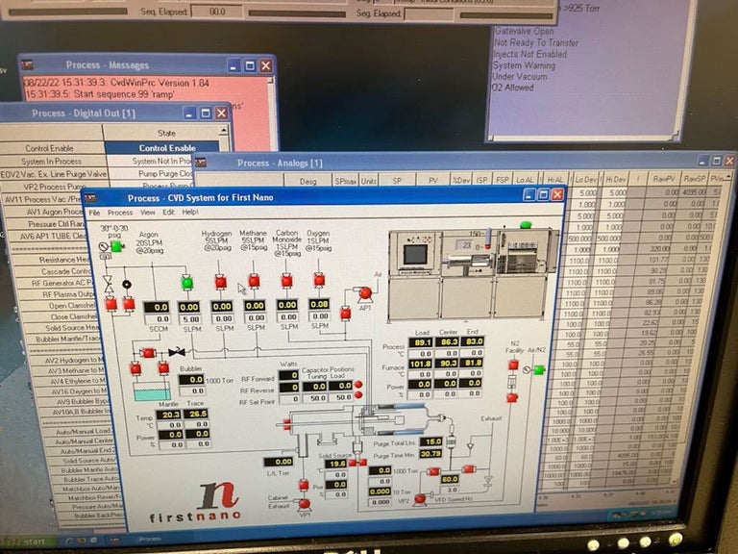Click the Windows start button
The width and height of the screenshot is (738, 554).
click(28, 541)
